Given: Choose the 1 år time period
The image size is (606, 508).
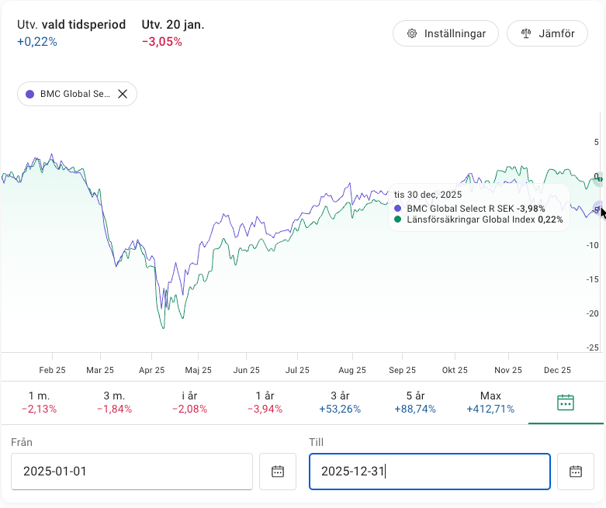Looking at the screenshot, I should point(265,403).
